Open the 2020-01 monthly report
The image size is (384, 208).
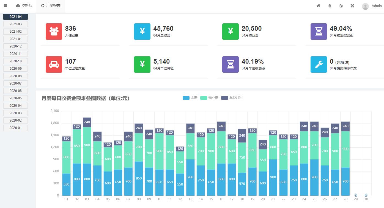click(15, 128)
